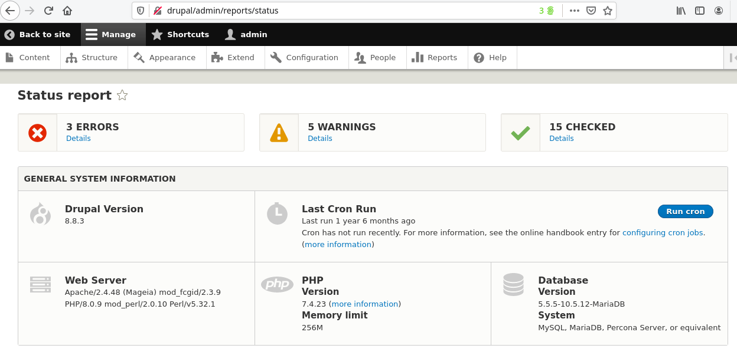Image resolution: width=737 pixels, height=355 pixels.
Task: Click Back to site
Action: (37, 34)
